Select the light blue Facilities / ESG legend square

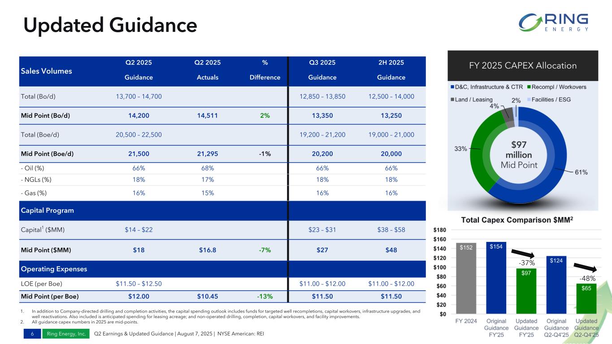point(529,99)
